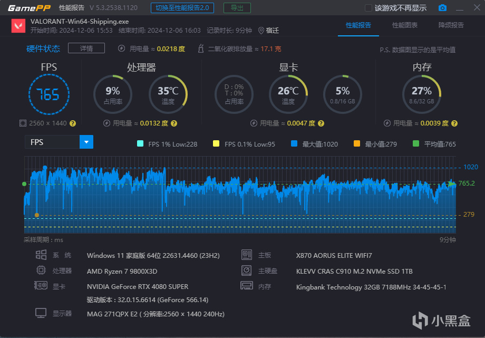
Task: Click the processor power lightning icon
Action: pos(106,123)
